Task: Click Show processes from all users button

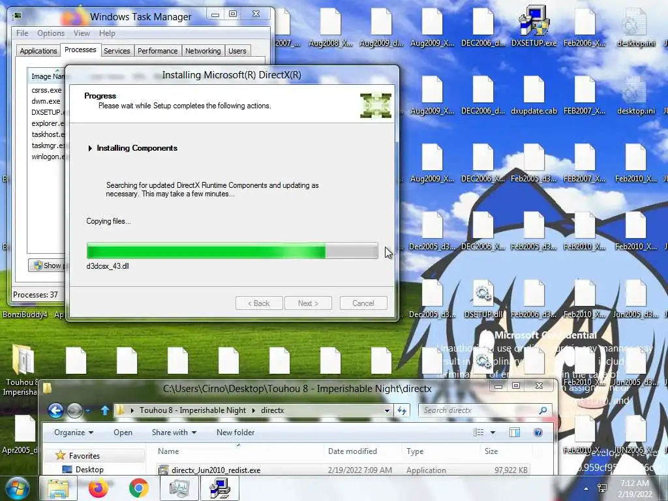Action: pyautogui.click(x=47, y=266)
